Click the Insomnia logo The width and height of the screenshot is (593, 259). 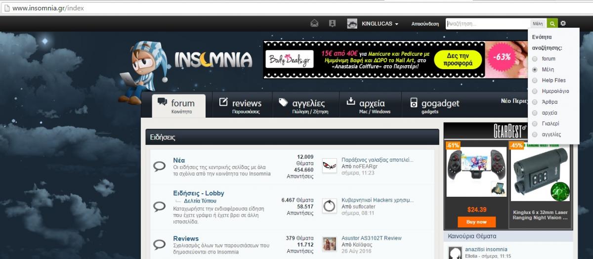[213, 60]
